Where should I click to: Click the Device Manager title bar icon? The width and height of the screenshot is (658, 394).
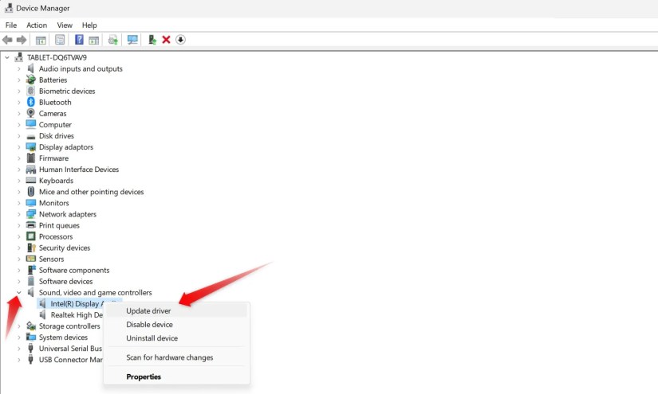point(9,7)
